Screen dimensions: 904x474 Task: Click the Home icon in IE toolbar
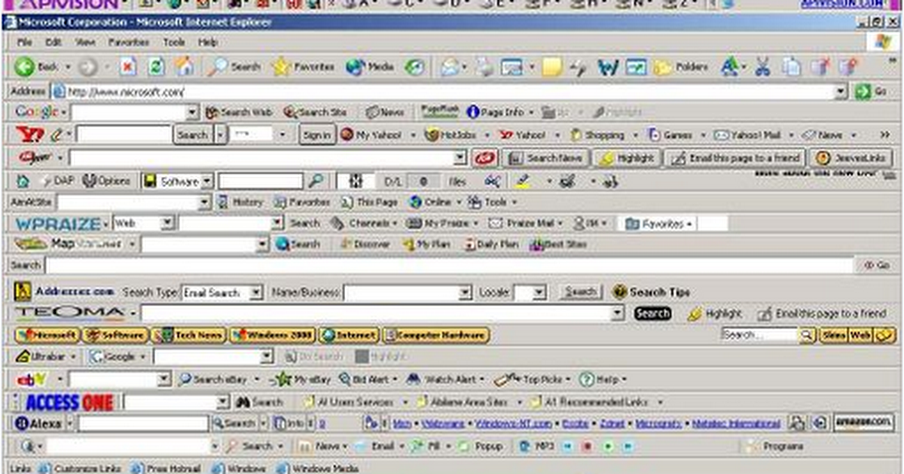point(184,67)
